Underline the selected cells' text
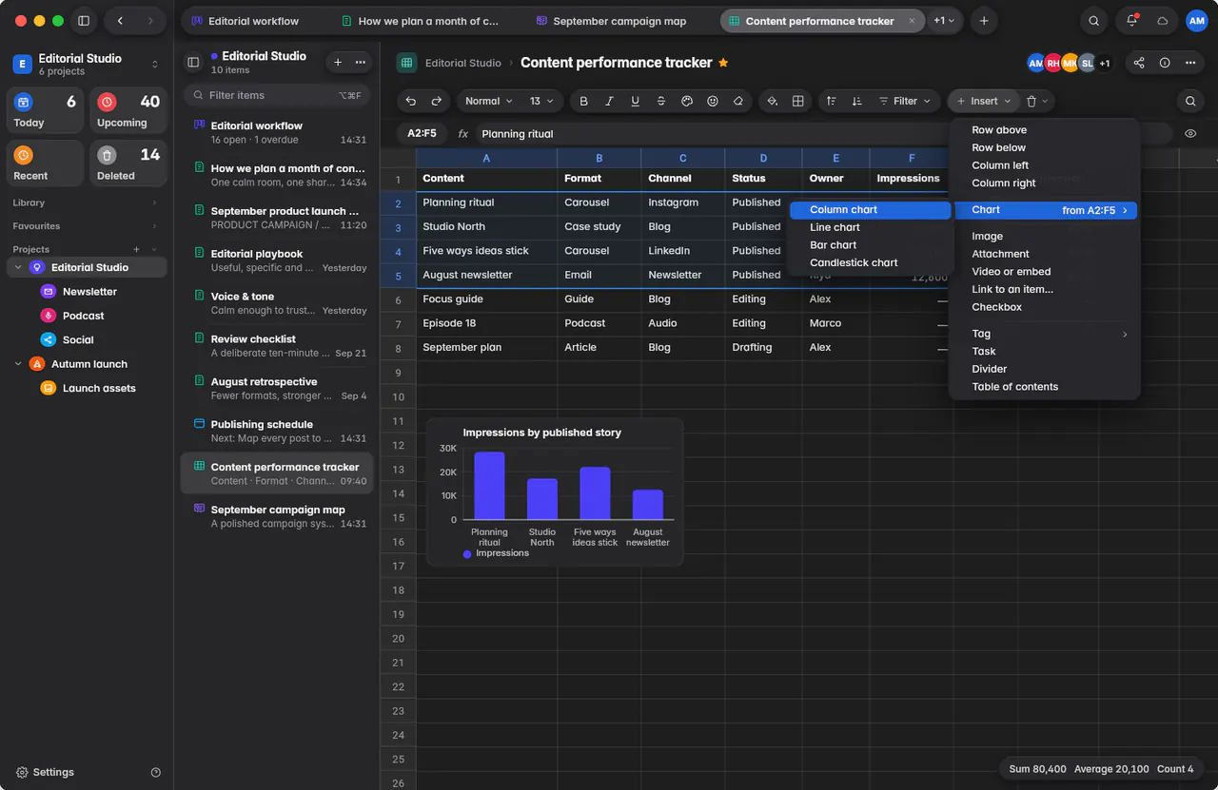This screenshot has width=1218, height=790. click(636, 101)
